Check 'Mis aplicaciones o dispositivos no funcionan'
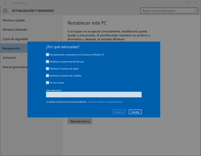Screen dimensions: 201x156 point(47,55)
